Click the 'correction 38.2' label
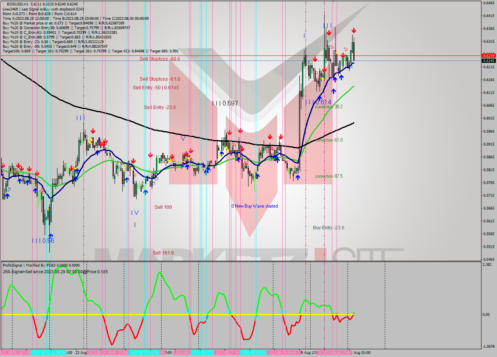The height and width of the screenshot is (357, 497). coord(329,106)
